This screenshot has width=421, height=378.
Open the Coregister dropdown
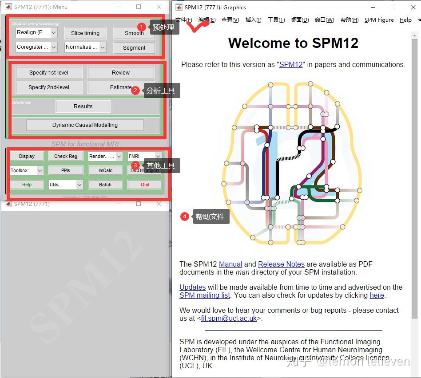[36, 47]
